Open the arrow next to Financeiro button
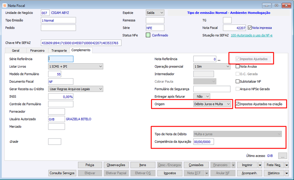294x180 pixels. [x=233, y=165]
